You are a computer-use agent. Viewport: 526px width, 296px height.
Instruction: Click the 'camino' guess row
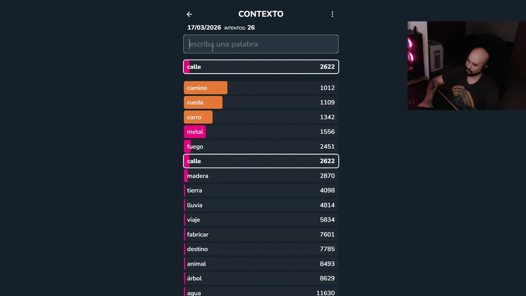(261, 88)
